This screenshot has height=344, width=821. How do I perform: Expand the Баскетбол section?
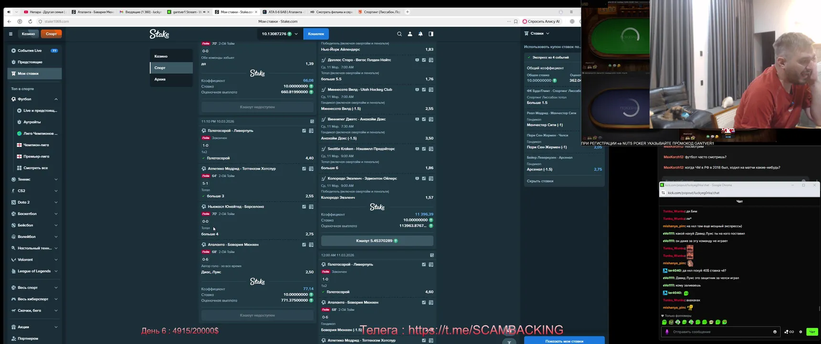(56, 214)
